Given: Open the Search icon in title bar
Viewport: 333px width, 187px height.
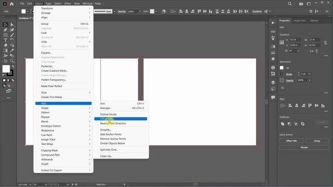Looking at the screenshot, I should [x=290, y=4].
